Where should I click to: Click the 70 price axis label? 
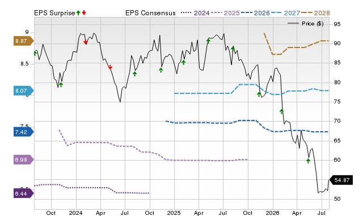tap(337, 121)
